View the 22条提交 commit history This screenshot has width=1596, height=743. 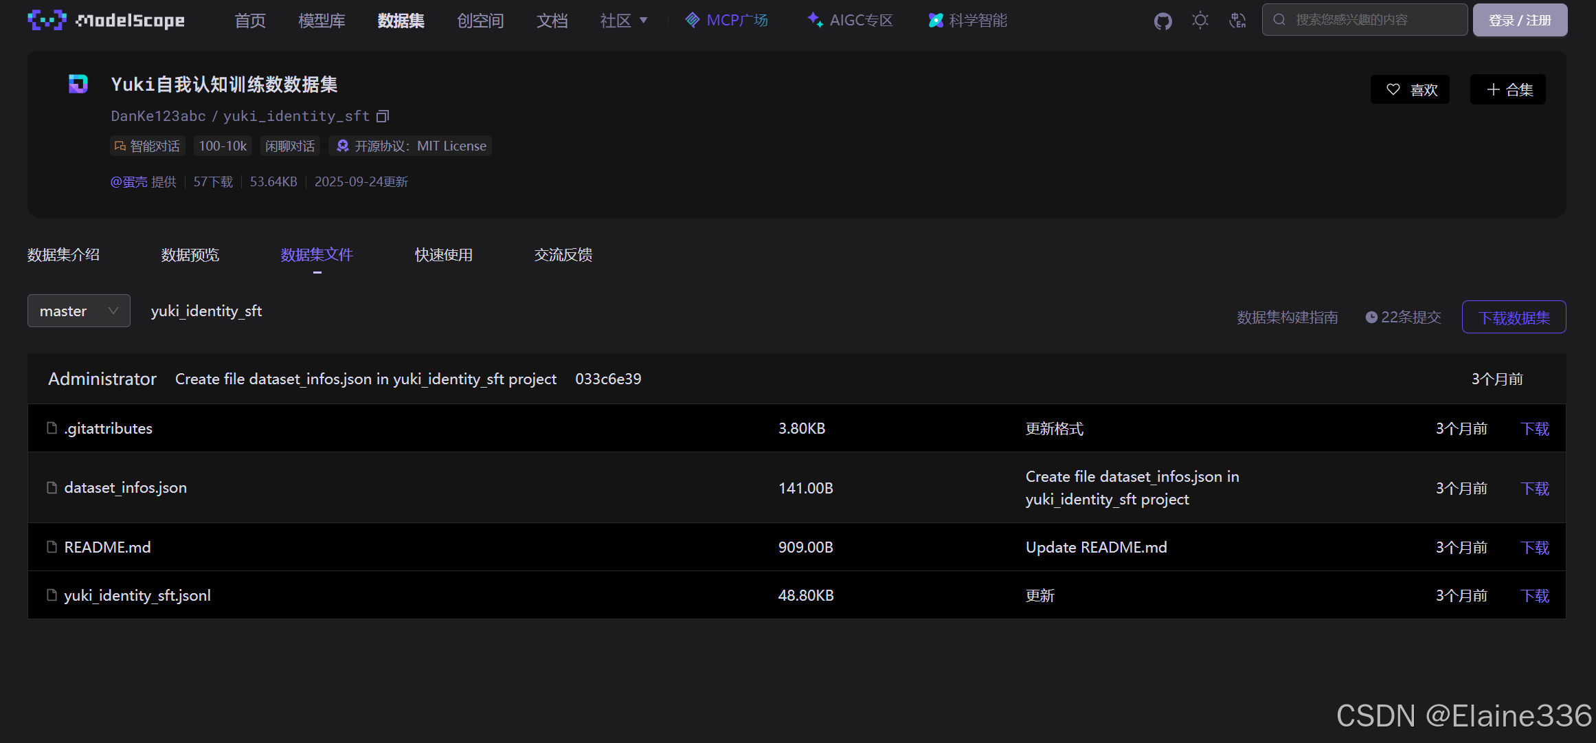click(1403, 317)
